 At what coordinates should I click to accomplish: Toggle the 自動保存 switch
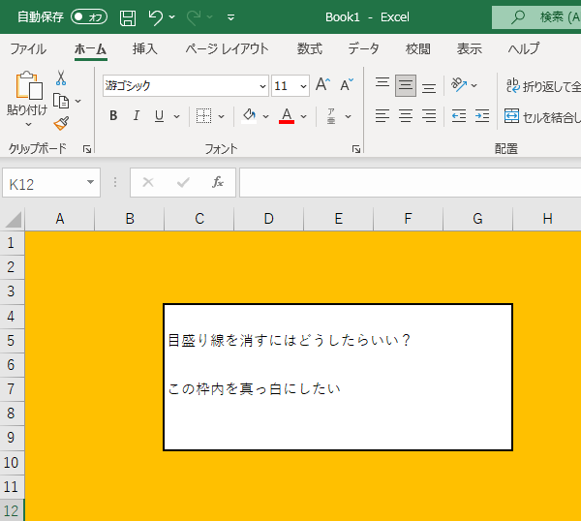click(x=89, y=17)
